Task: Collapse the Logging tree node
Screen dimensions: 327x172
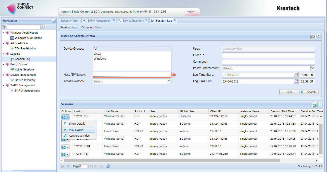Action: 4,54
